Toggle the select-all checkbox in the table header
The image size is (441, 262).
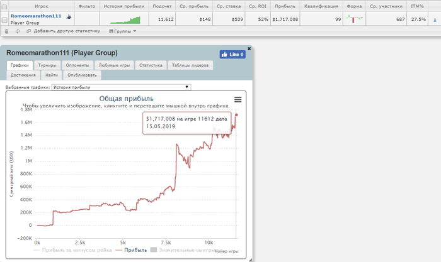[x=4, y=7]
